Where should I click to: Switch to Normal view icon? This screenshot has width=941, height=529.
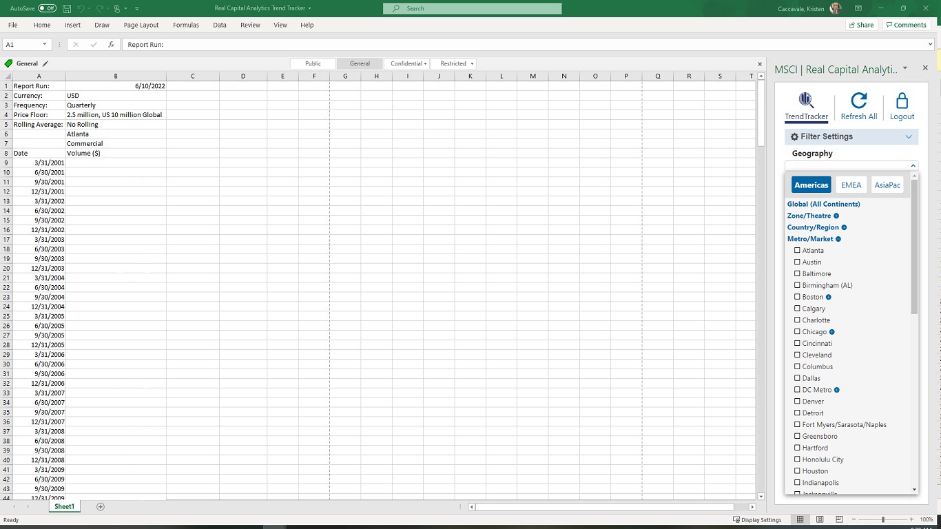click(x=800, y=519)
